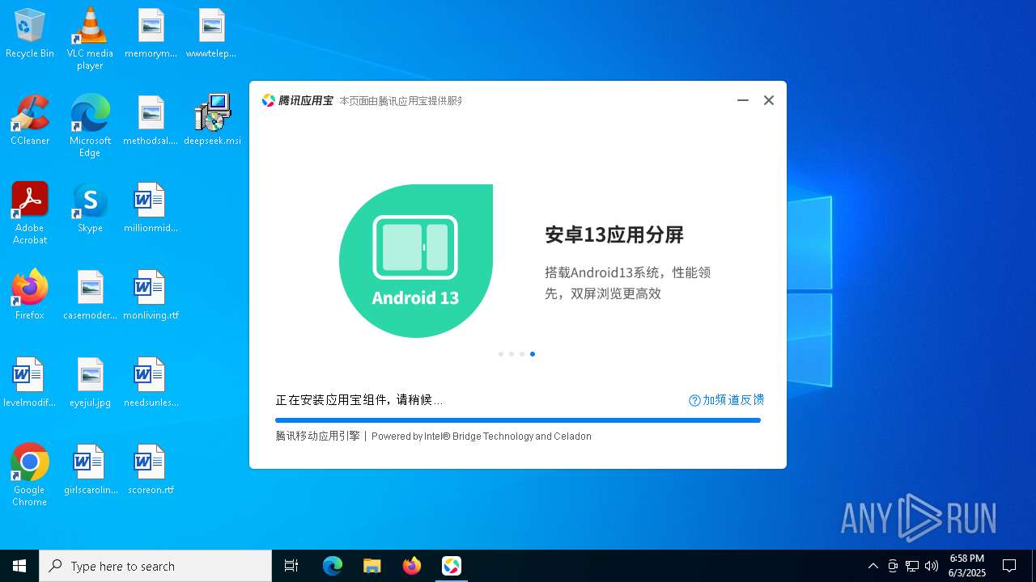Open the Google Chrome desktop shortcut
The width and height of the screenshot is (1036, 582).
30,474
